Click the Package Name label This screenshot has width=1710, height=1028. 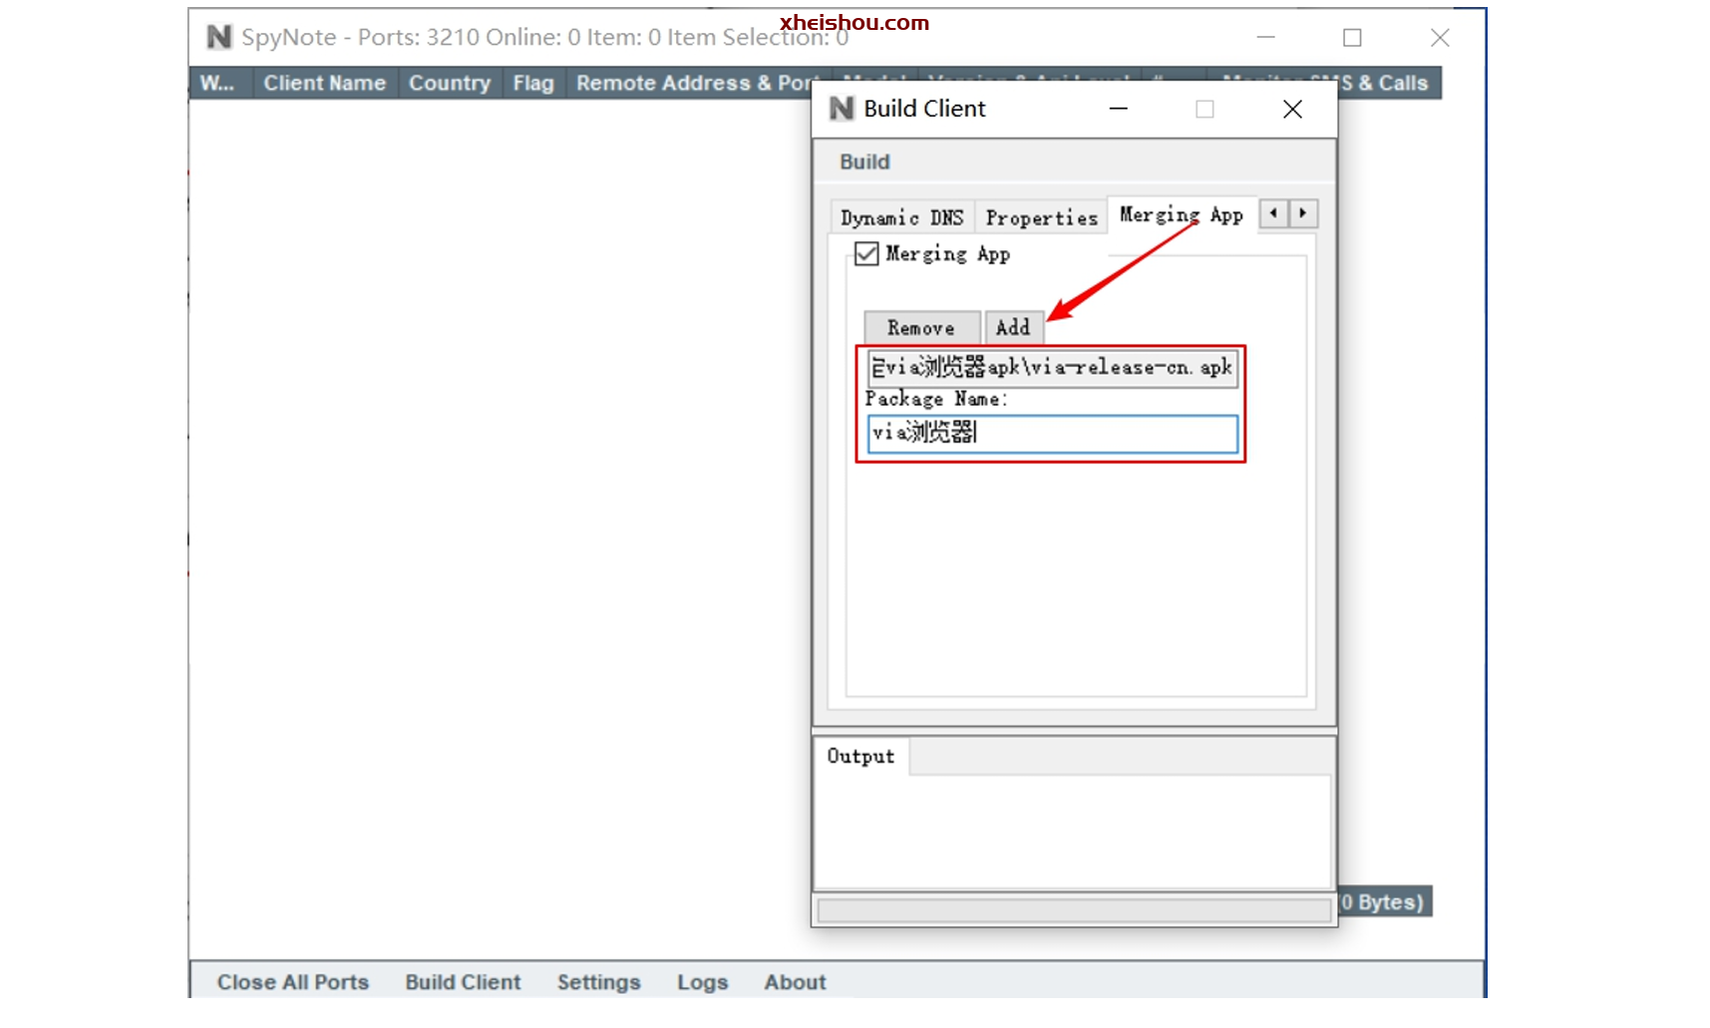936,399
